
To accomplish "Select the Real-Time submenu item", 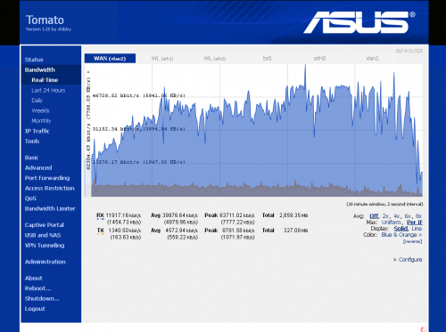I will pyautogui.click(x=45, y=80).
